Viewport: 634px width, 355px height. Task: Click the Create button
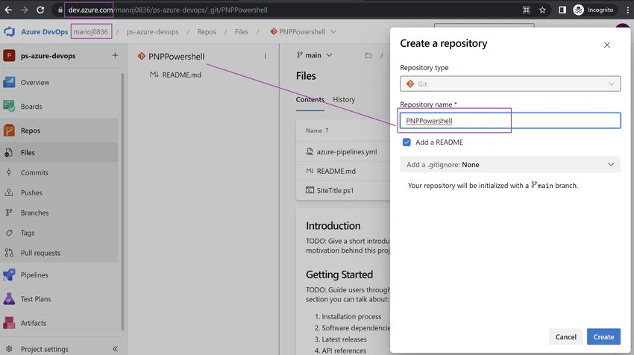click(x=603, y=337)
